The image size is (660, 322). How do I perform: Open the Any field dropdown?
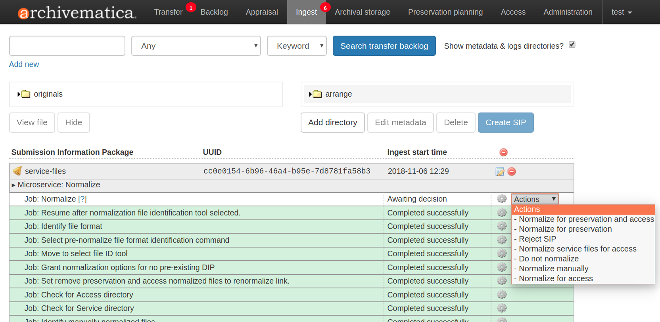click(196, 46)
